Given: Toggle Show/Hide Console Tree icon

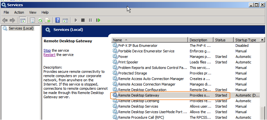Looking at the screenshot, I should pyautogui.click(x=23, y=20).
